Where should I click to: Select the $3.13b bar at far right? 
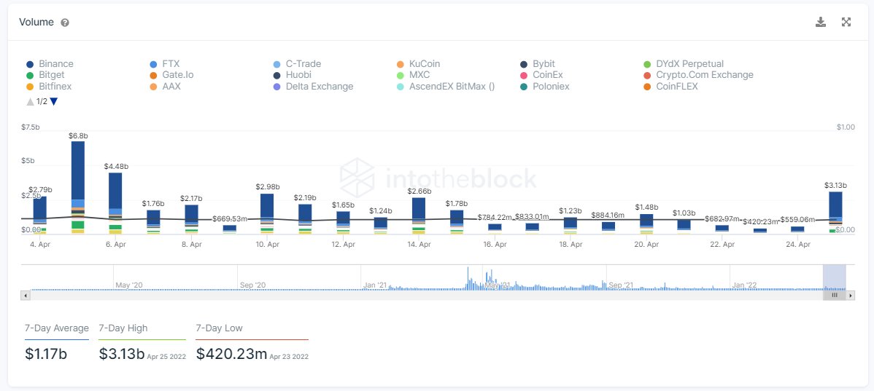click(835, 213)
